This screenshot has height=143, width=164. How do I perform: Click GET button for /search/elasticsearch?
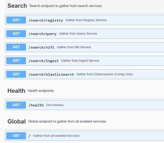coord(16,74)
